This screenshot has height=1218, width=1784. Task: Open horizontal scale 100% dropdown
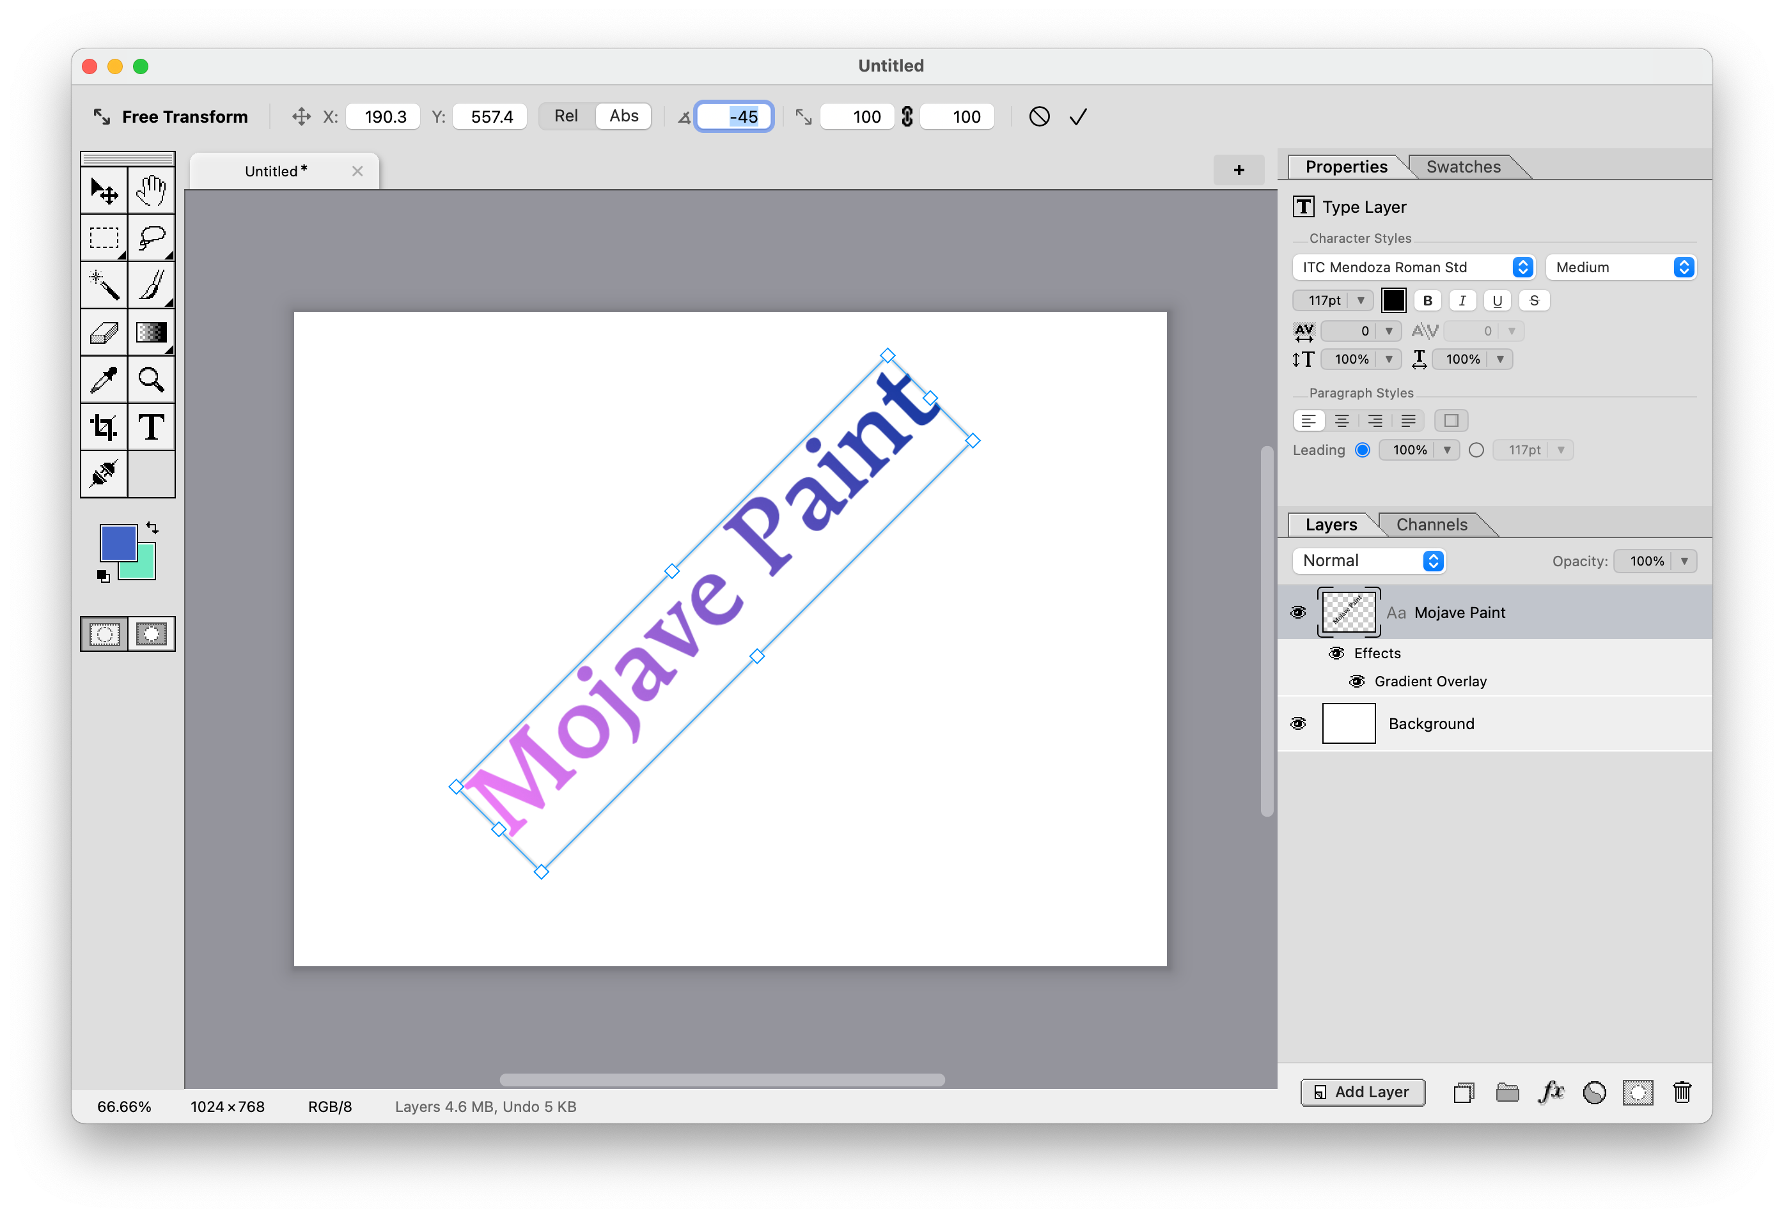(x=1500, y=359)
